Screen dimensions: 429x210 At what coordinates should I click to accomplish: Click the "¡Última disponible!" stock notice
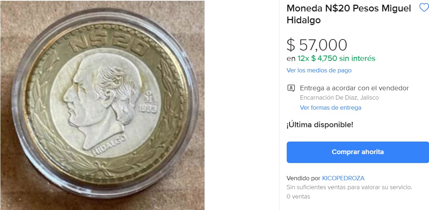(320, 125)
